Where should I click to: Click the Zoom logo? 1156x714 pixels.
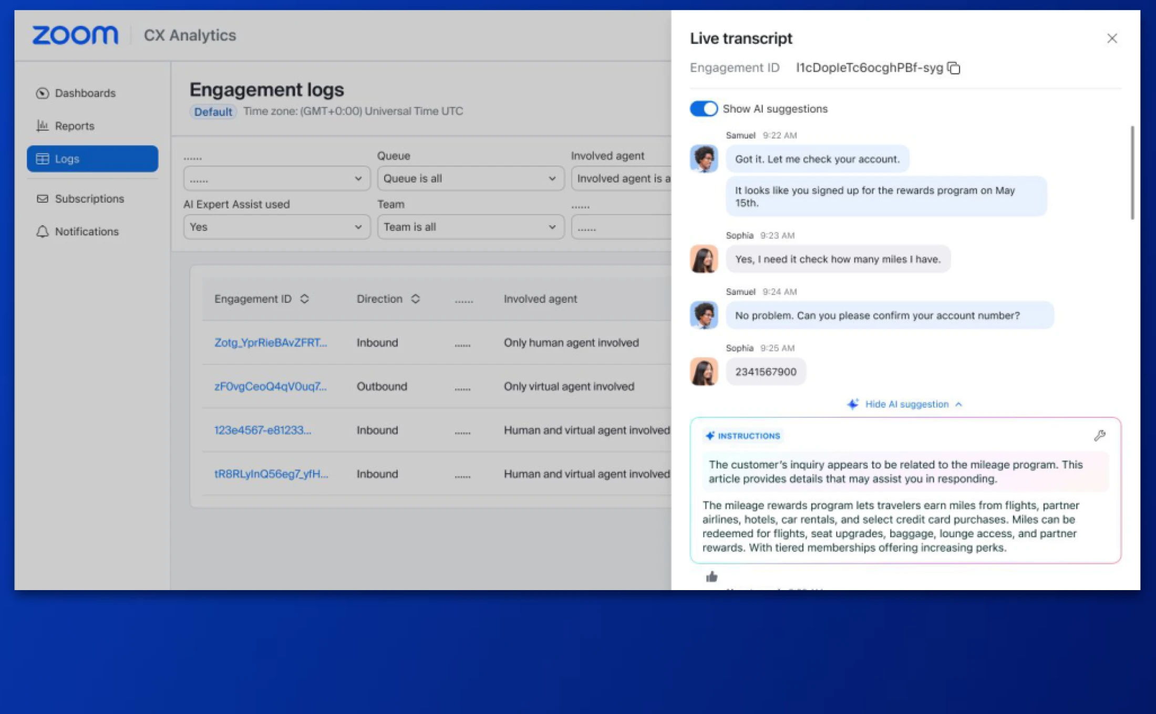click(x=75, y=35)
